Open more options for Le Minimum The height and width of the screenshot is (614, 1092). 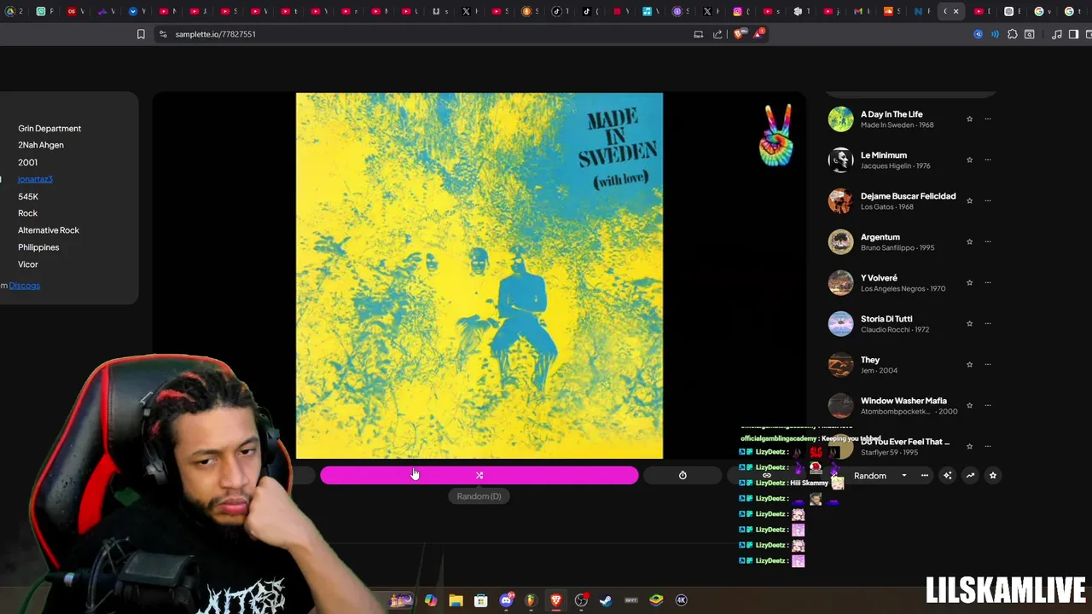pos(988,159)
